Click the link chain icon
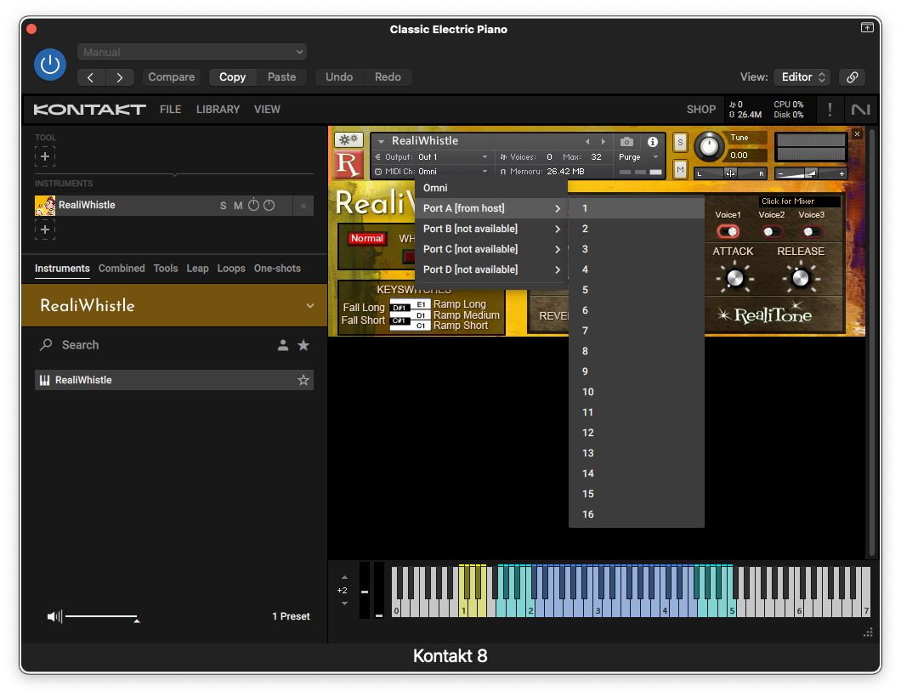 point(853,77)
